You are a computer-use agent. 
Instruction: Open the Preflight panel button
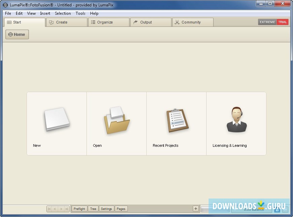point(79,209)
